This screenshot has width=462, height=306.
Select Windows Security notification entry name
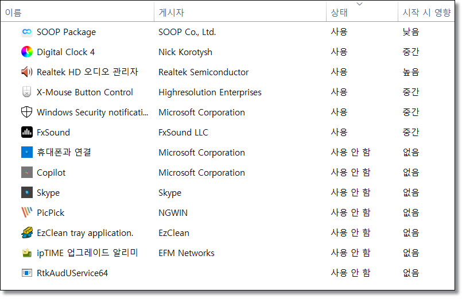92,112
